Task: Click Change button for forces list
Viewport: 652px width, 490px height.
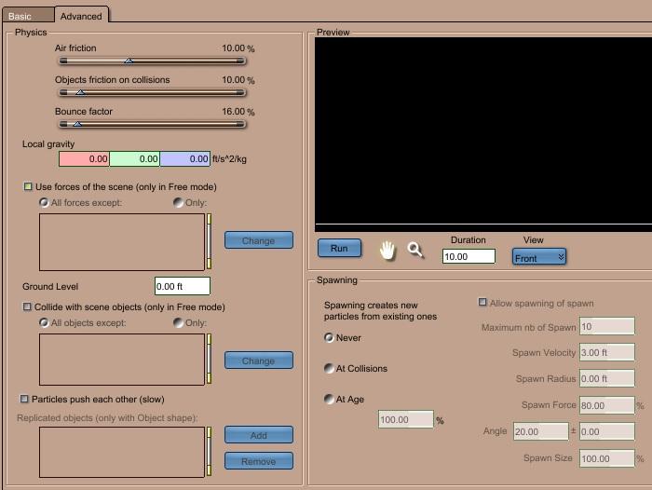Action: click(259, 240)
